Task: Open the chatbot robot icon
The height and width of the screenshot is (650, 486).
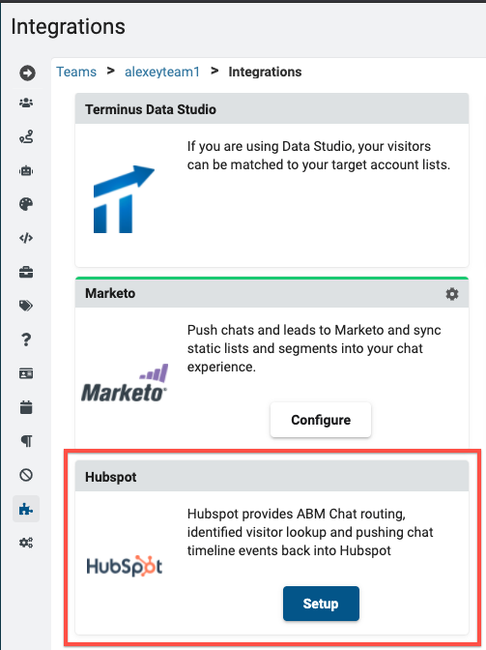Action: point(26,171)
